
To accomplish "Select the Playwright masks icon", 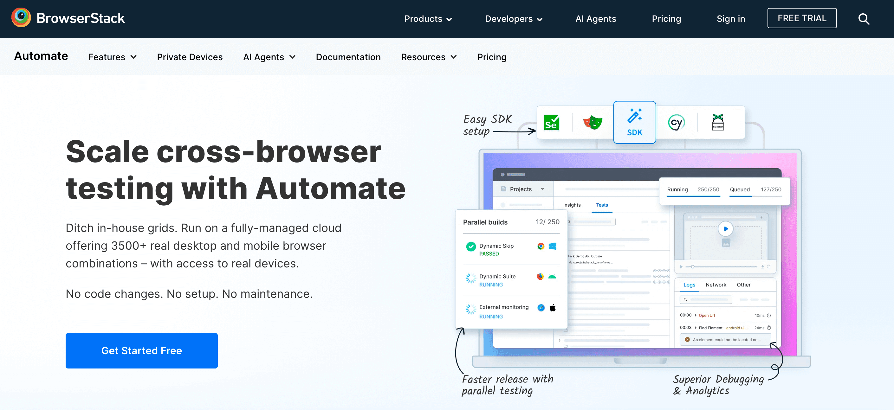I will [x=593, y=122].
